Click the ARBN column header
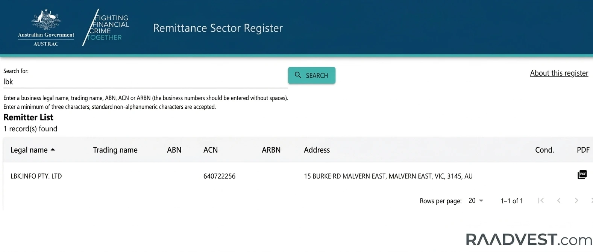593x252 pixels. (271, 150)
